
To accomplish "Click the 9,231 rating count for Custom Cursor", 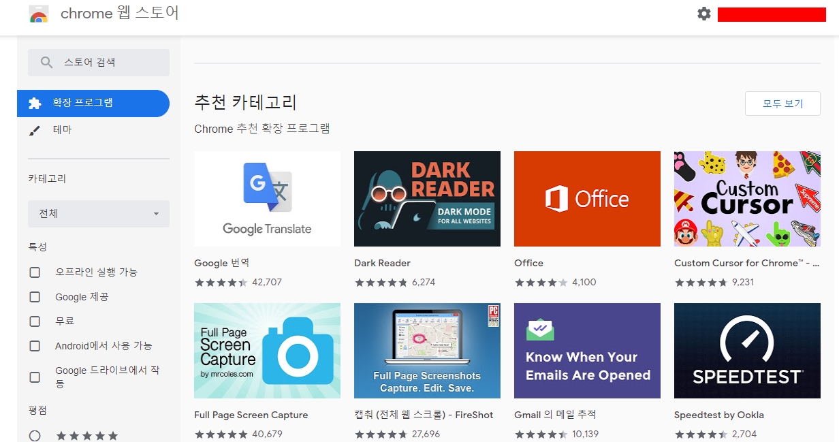I will pos(743,282).
